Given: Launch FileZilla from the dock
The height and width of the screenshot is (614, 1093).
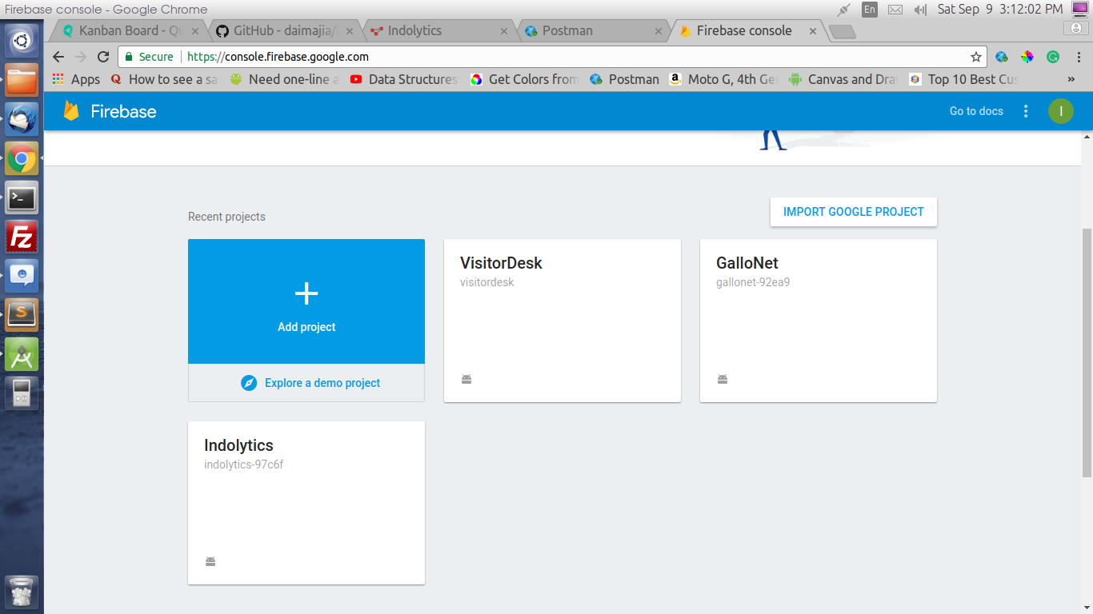Looking at the screenshot, I should tap(22, 237).
